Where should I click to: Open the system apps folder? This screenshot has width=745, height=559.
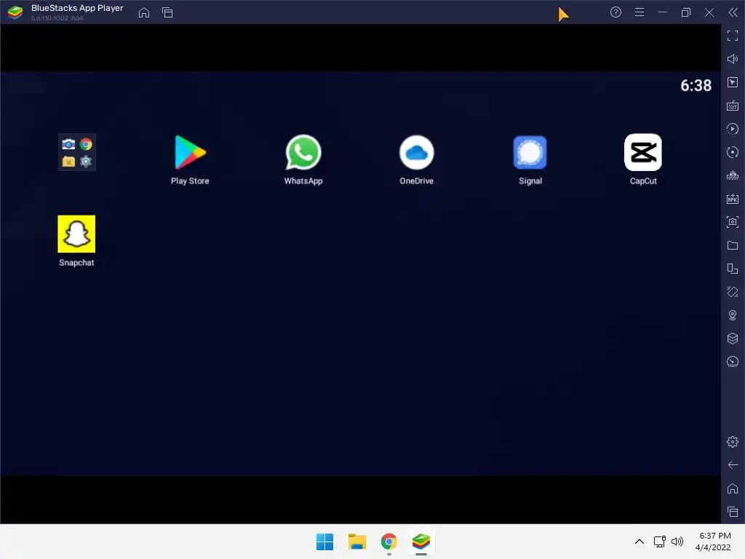click(x=77, y=153)
